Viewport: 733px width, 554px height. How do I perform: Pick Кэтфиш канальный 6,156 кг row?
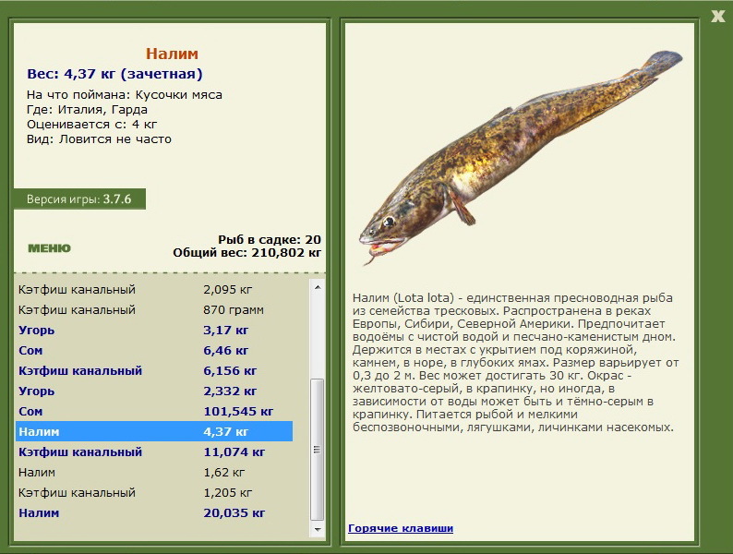click(x=153, y=370)
